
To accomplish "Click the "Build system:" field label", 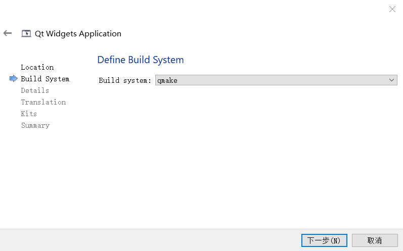I will [124, 80].
